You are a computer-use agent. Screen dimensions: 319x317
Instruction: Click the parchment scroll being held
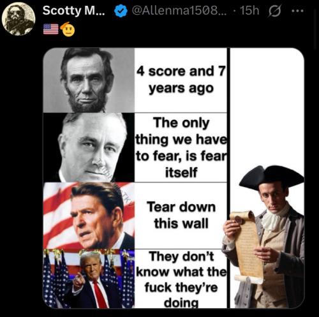tap(247, 246)
